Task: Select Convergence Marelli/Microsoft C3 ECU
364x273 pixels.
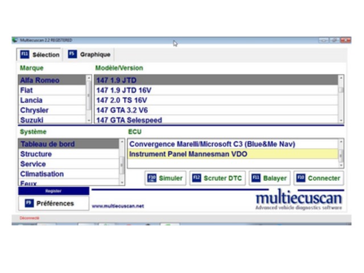Action: (x=233, y=144)
